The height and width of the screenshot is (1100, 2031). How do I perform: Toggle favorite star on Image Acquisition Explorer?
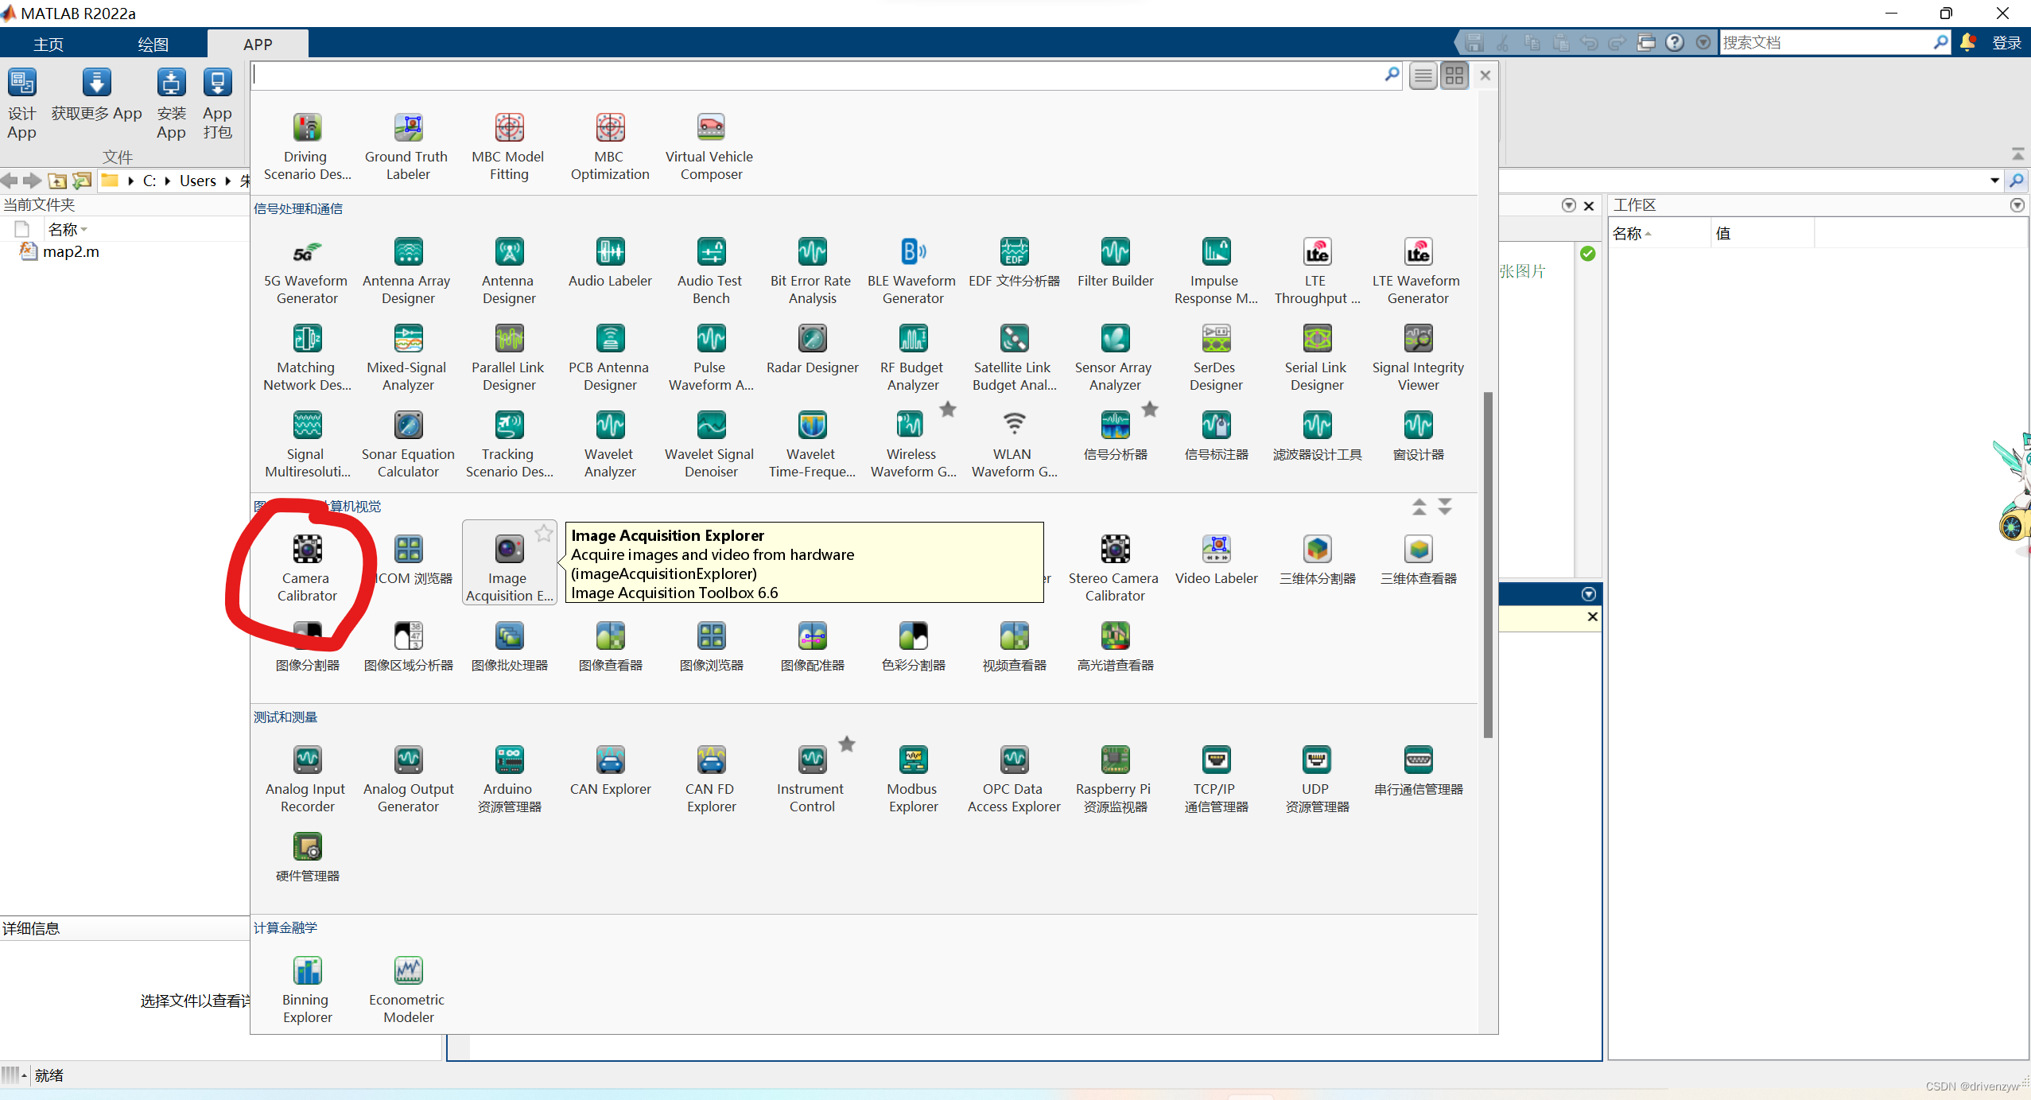pos(544,533)
